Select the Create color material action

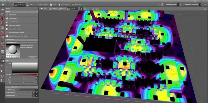(22, 25)
